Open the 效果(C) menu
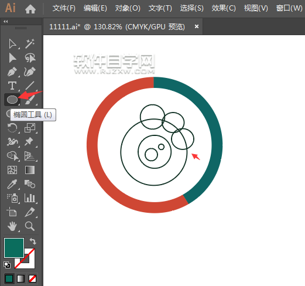This screenshot has width=305, height=286. [x=224, y=8]
